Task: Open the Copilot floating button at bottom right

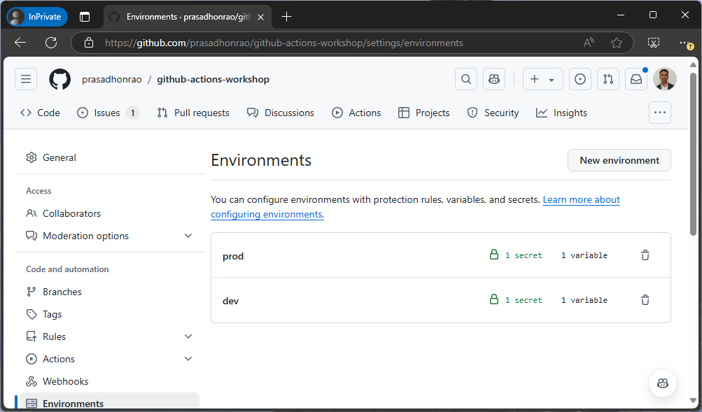Action: (662, 383)
